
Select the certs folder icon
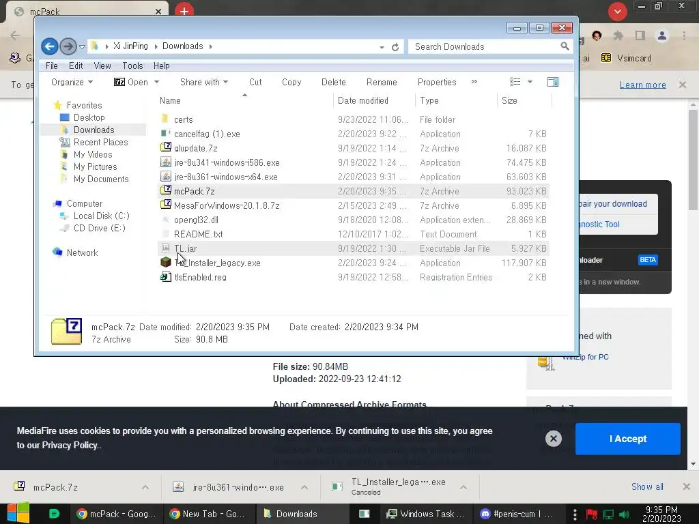point(165,119)
